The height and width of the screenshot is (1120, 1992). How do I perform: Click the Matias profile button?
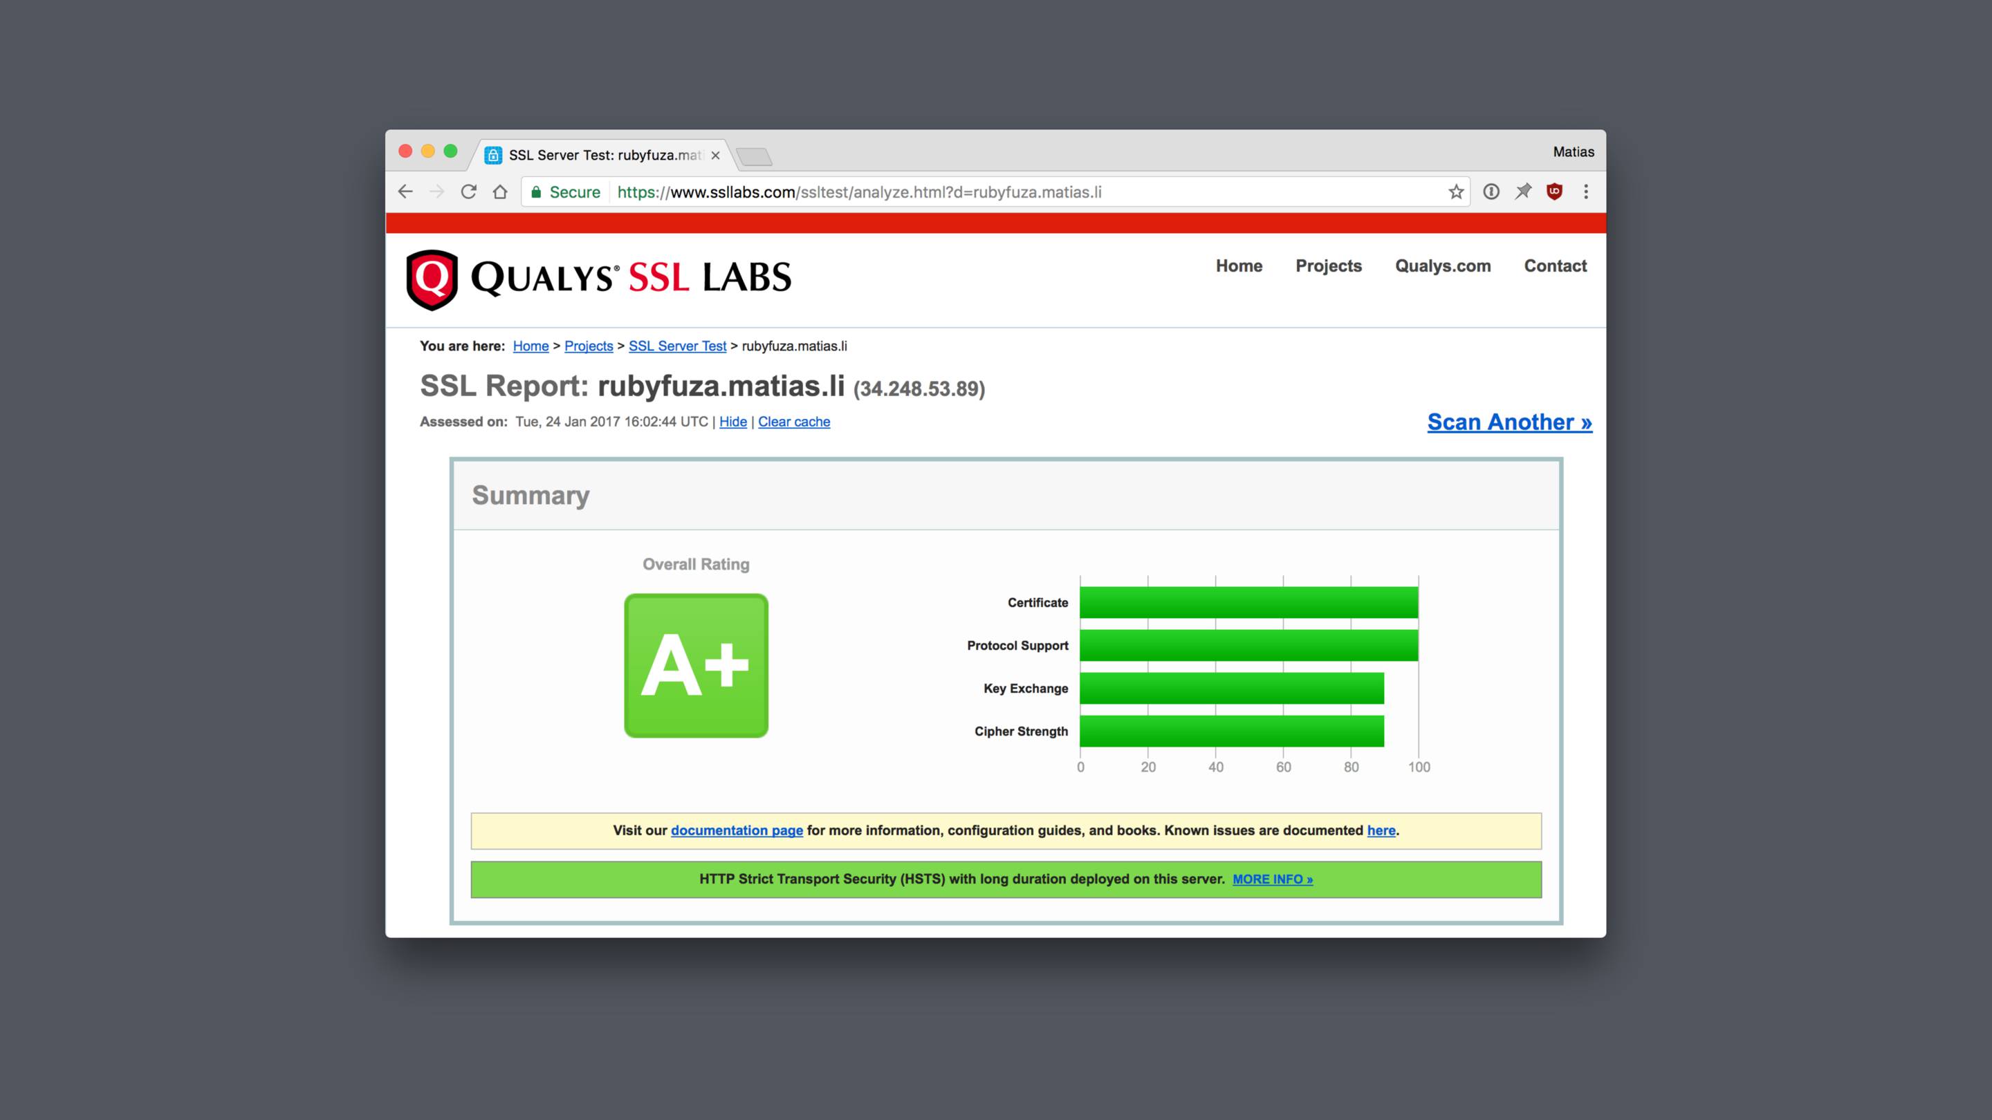1573,151
